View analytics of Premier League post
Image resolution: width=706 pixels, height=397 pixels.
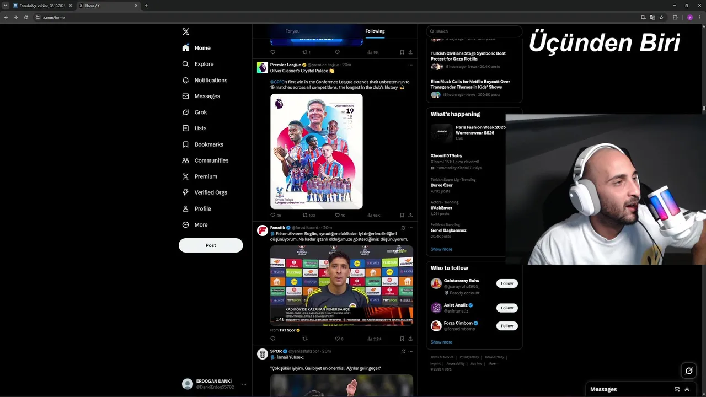(373, 215)
